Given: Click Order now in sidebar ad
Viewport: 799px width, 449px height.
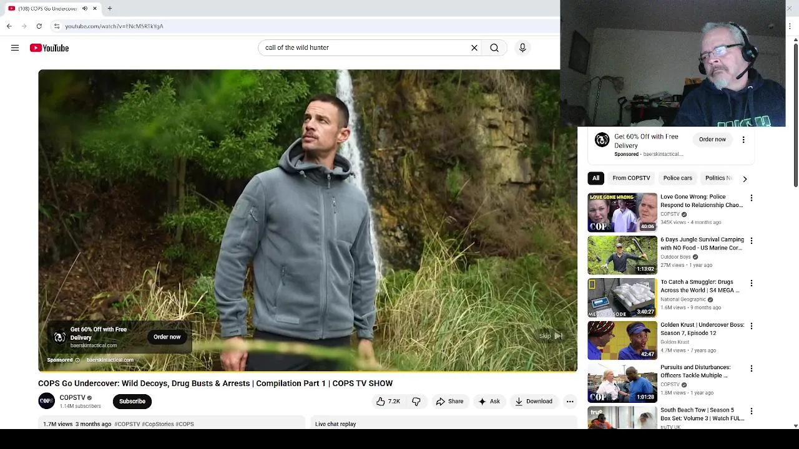Looking at the screenshot, I should coord(712,140).
